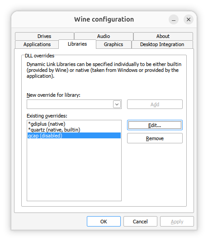
Task: Select the Applications tab
Action: pos(37,44)
